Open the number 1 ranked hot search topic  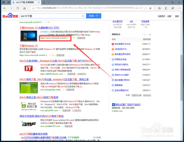123,44
